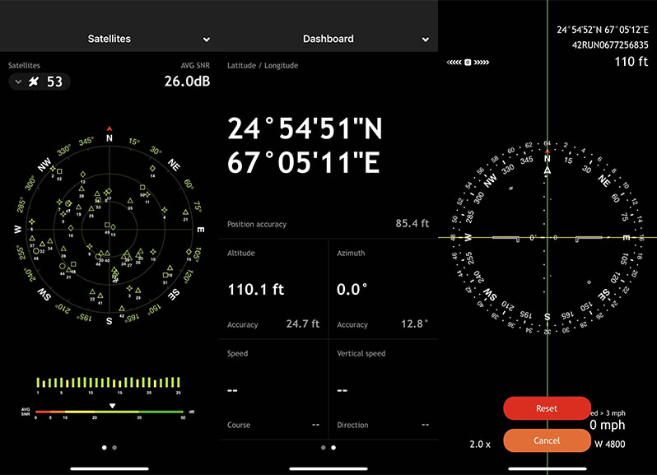Click the altitude Accuracy 24.7 ft value

(x=302, y=324)
